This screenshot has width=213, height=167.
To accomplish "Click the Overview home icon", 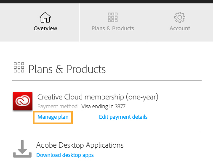I will tap(45, 17).
